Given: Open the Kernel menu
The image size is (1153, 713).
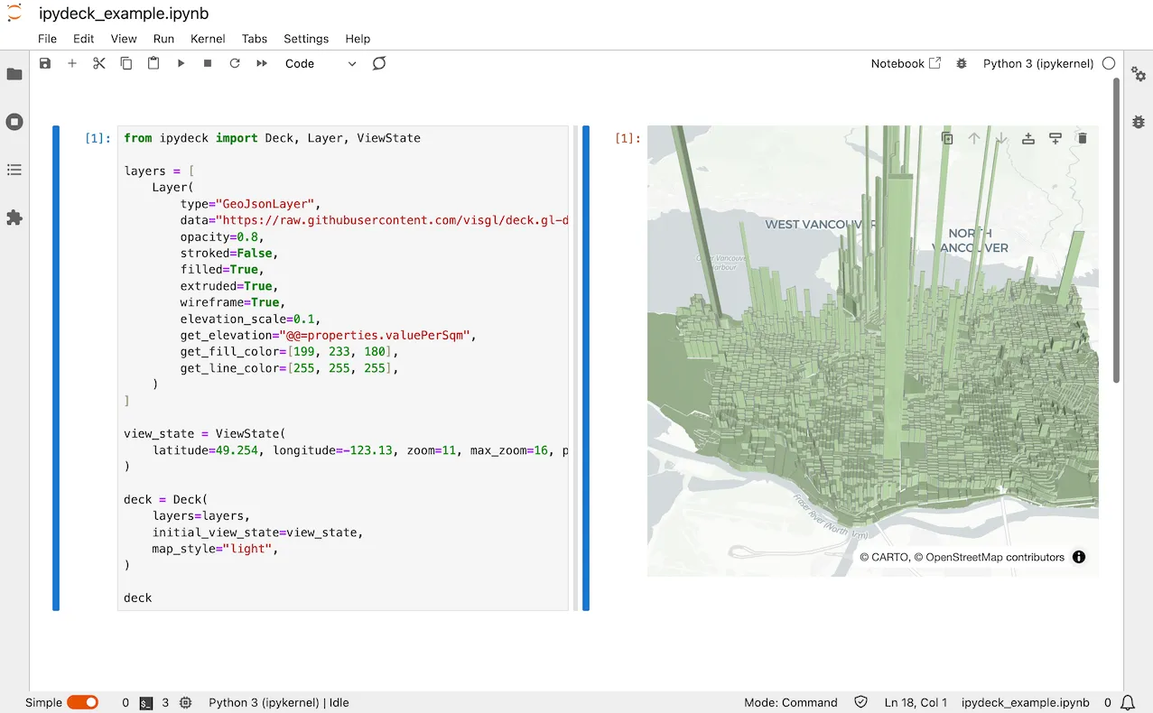Looking at the screenshot, I should (208, 39).
